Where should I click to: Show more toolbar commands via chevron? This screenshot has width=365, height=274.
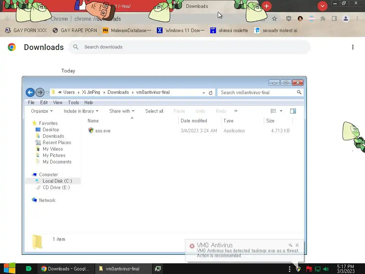click(x=236, y=111)
